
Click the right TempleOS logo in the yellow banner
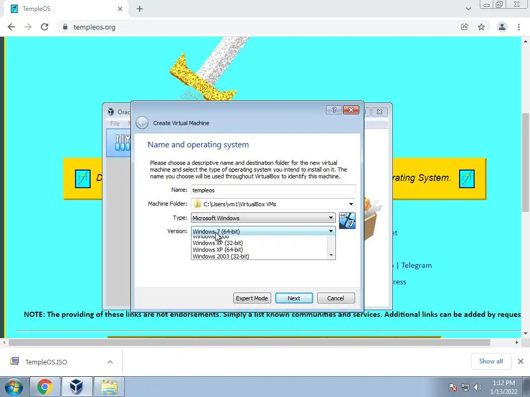467,178
